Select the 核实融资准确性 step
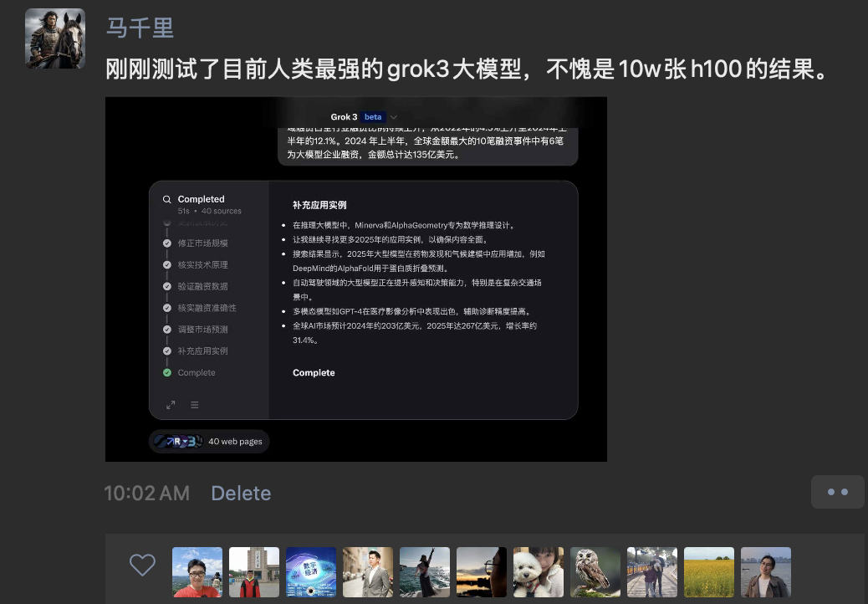The height and width of the screenshot is (604, 868). point(207,308)
